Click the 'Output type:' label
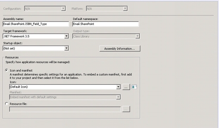 coord(81,31)
